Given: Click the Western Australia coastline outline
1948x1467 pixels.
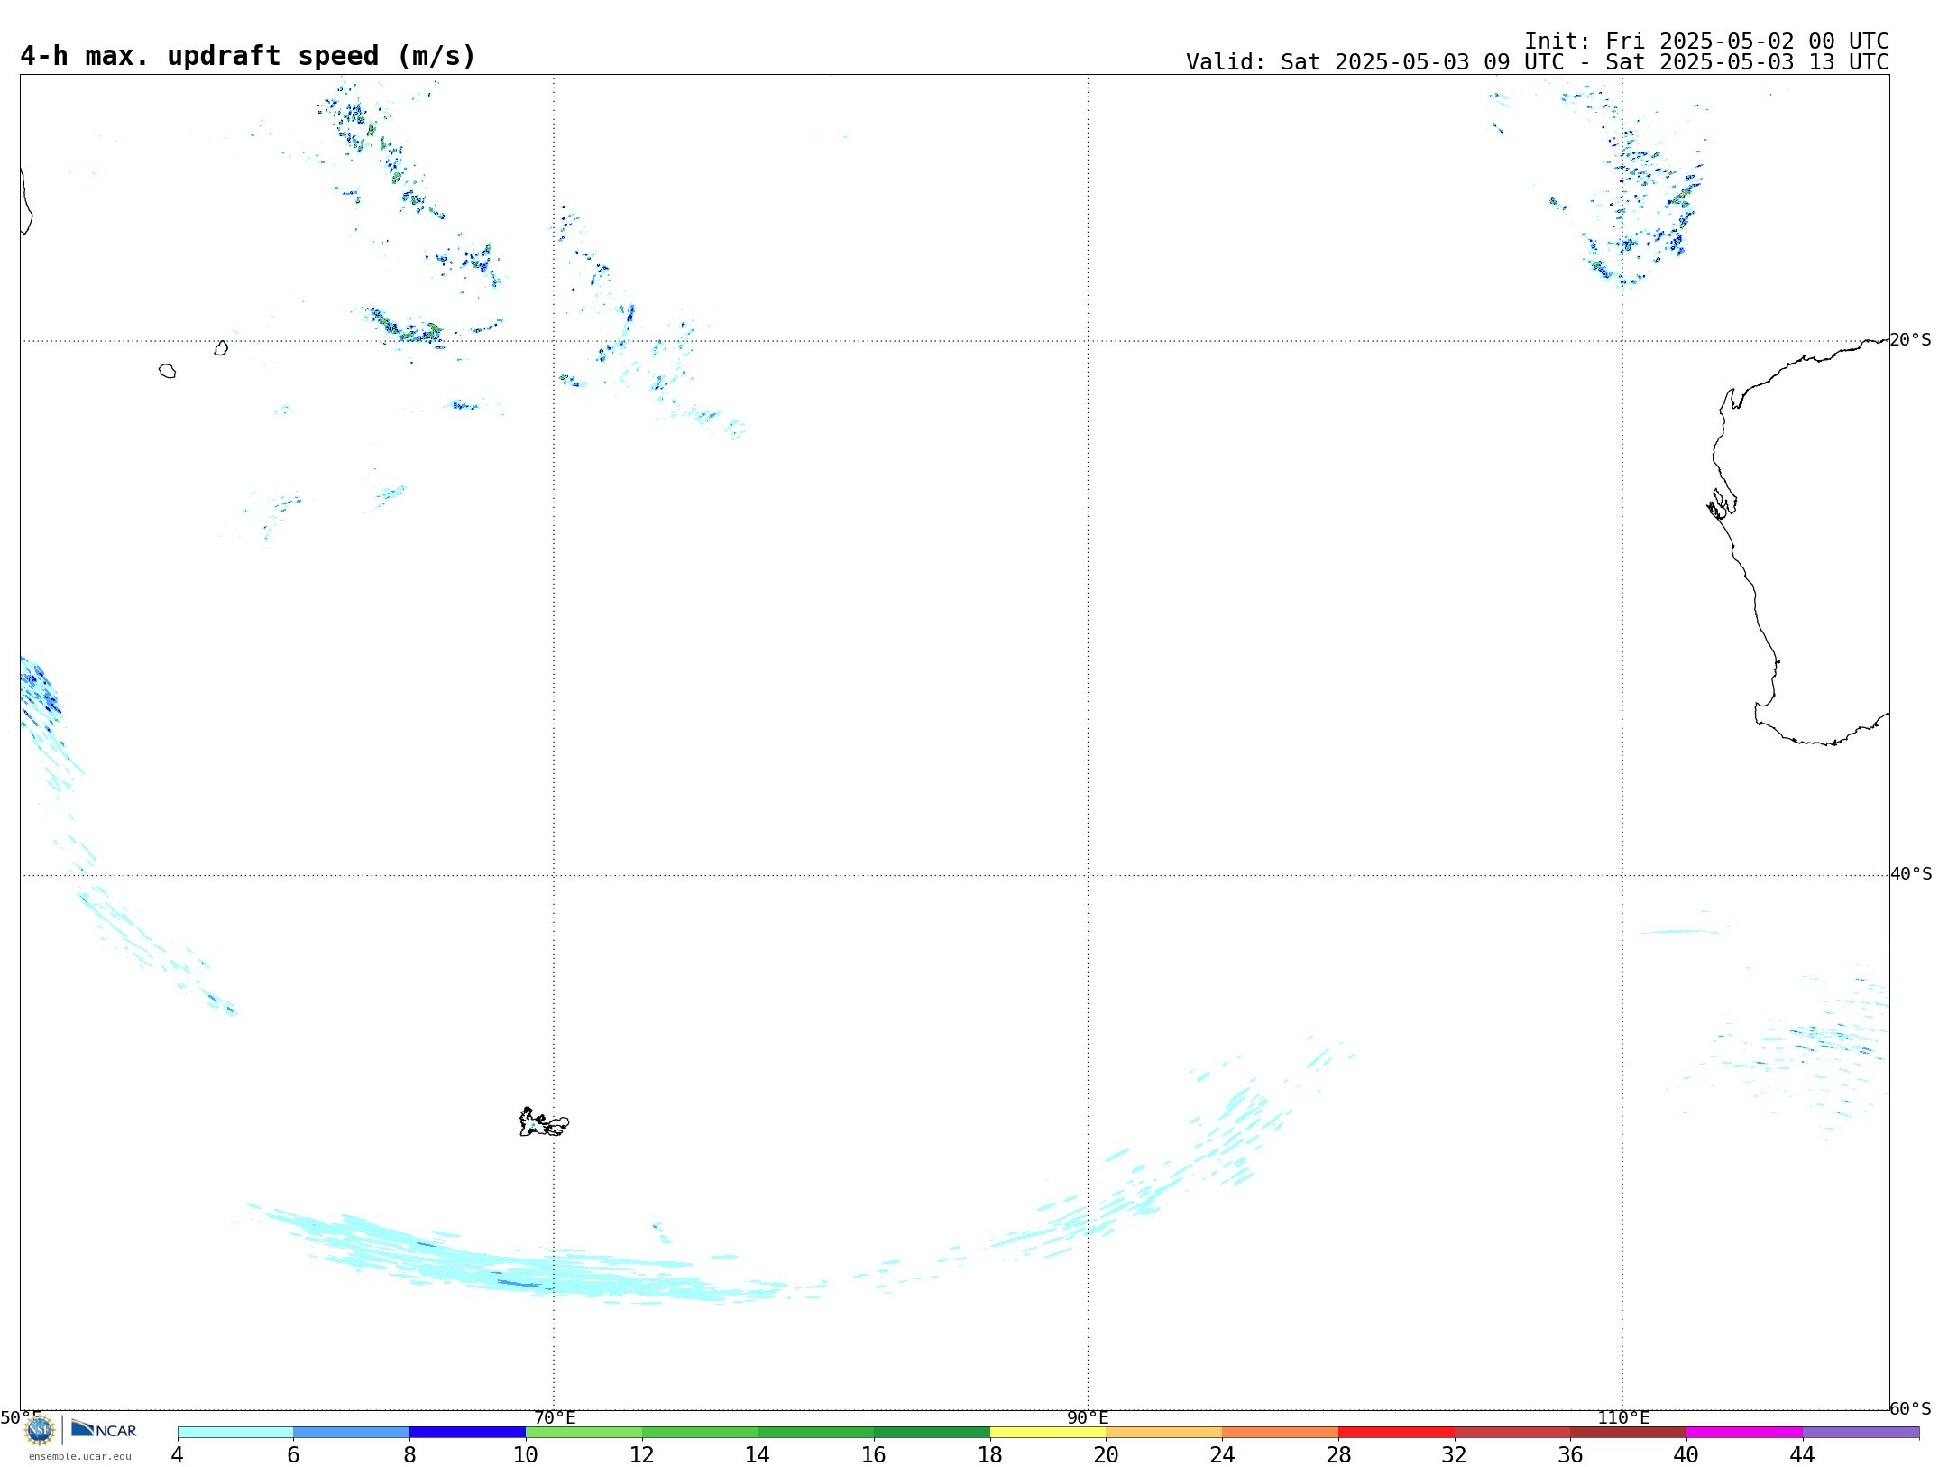Looking at the screenshot, I should click(1797, 541).
